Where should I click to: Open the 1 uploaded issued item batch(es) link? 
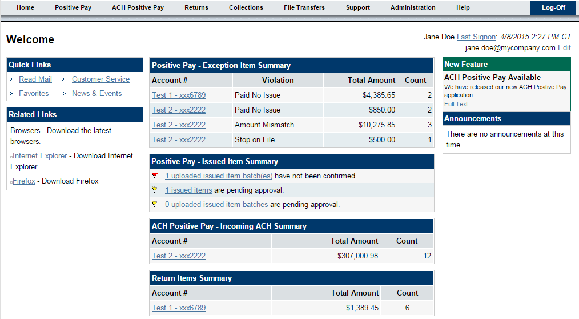(219, 176)
